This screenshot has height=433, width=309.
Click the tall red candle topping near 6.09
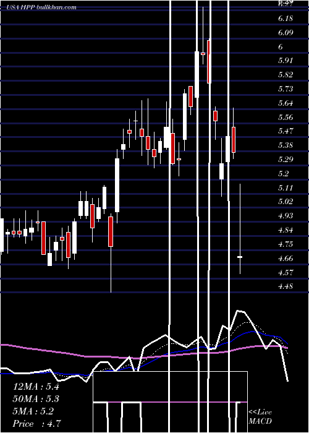209,62
